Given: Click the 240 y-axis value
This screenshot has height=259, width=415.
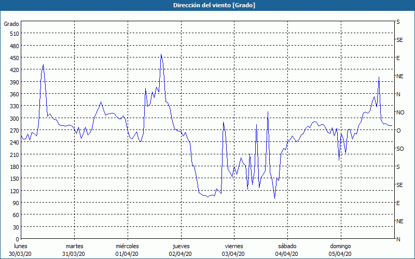Looking at the screenshot, I should coord(15,142).
